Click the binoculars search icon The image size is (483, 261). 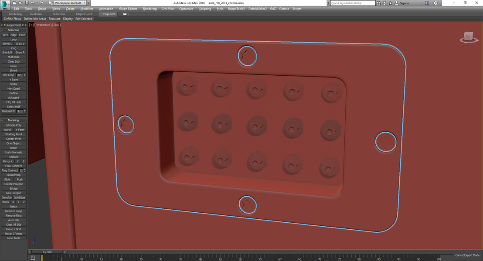click(x=378, y=3)
